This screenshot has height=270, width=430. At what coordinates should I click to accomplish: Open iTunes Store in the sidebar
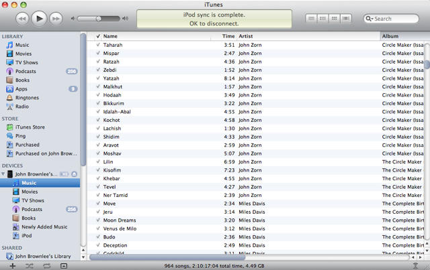point(30,127)
